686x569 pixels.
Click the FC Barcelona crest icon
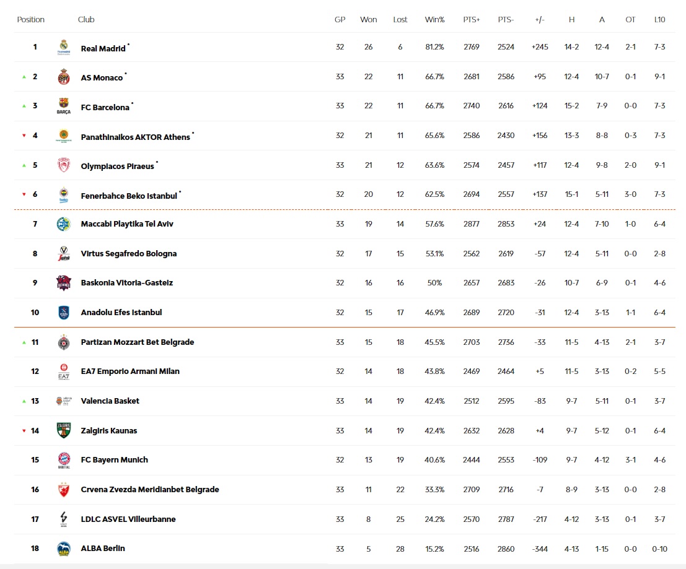[64, 106]
